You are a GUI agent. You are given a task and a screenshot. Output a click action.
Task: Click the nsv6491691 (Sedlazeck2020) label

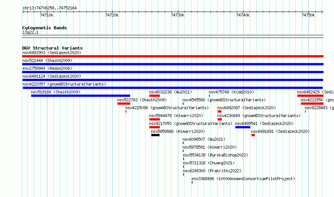tap(280, 131)
